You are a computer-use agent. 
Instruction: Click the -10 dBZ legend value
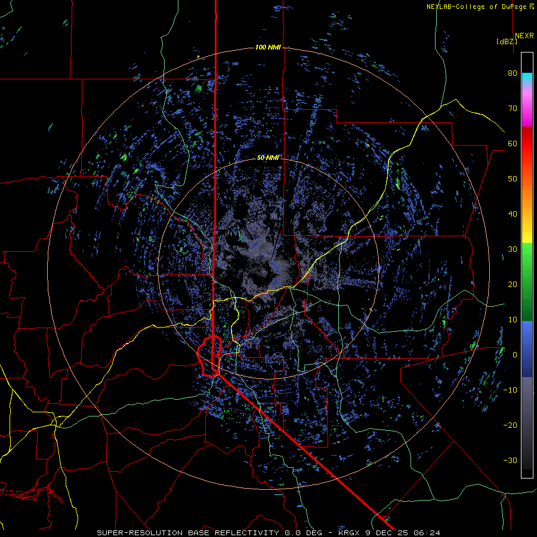point(510,390)
